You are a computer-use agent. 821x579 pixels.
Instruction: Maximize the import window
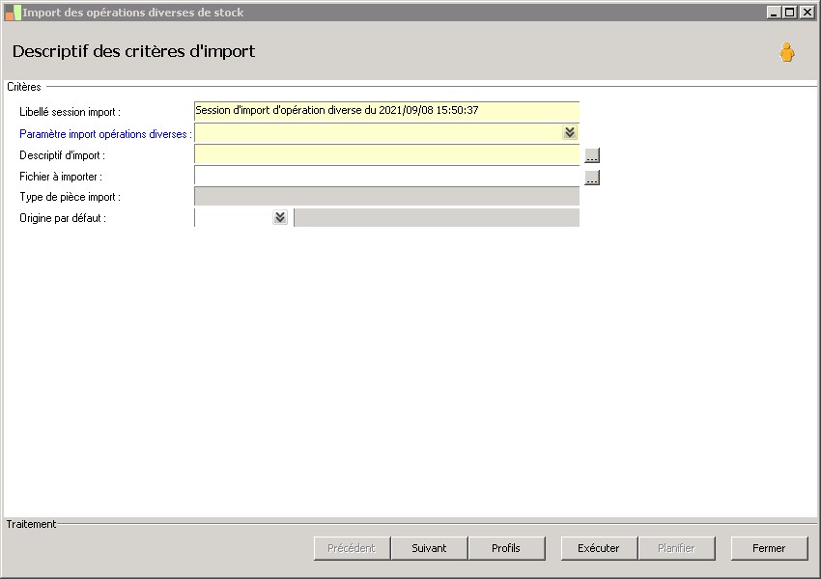point(790,12)
